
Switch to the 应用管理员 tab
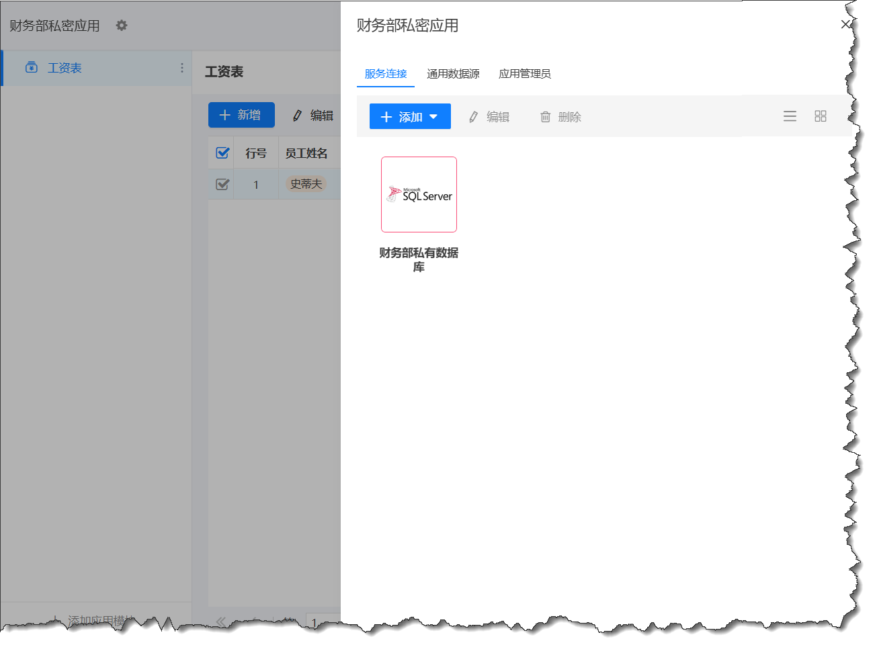coord(525,75)
